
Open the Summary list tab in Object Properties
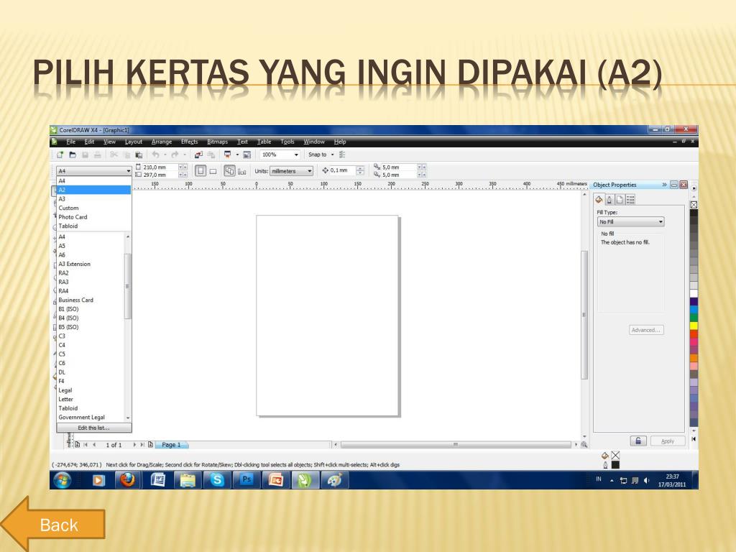tap(630, 200)
